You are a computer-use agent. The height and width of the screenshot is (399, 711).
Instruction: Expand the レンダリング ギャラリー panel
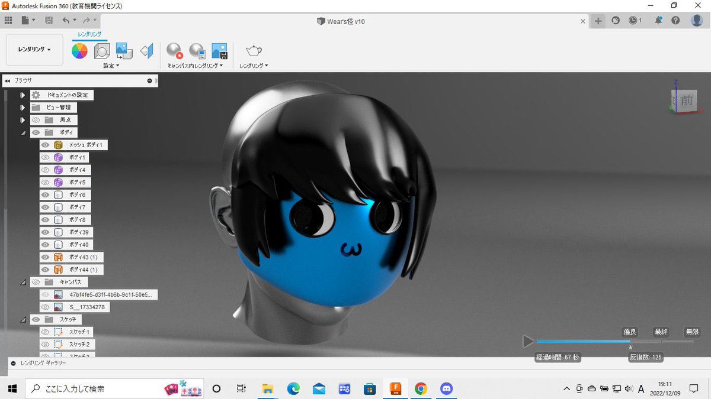click(13, 363)
